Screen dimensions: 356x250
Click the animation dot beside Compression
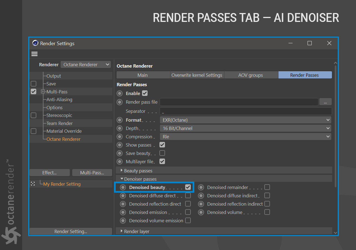click(x=120, y=137)
